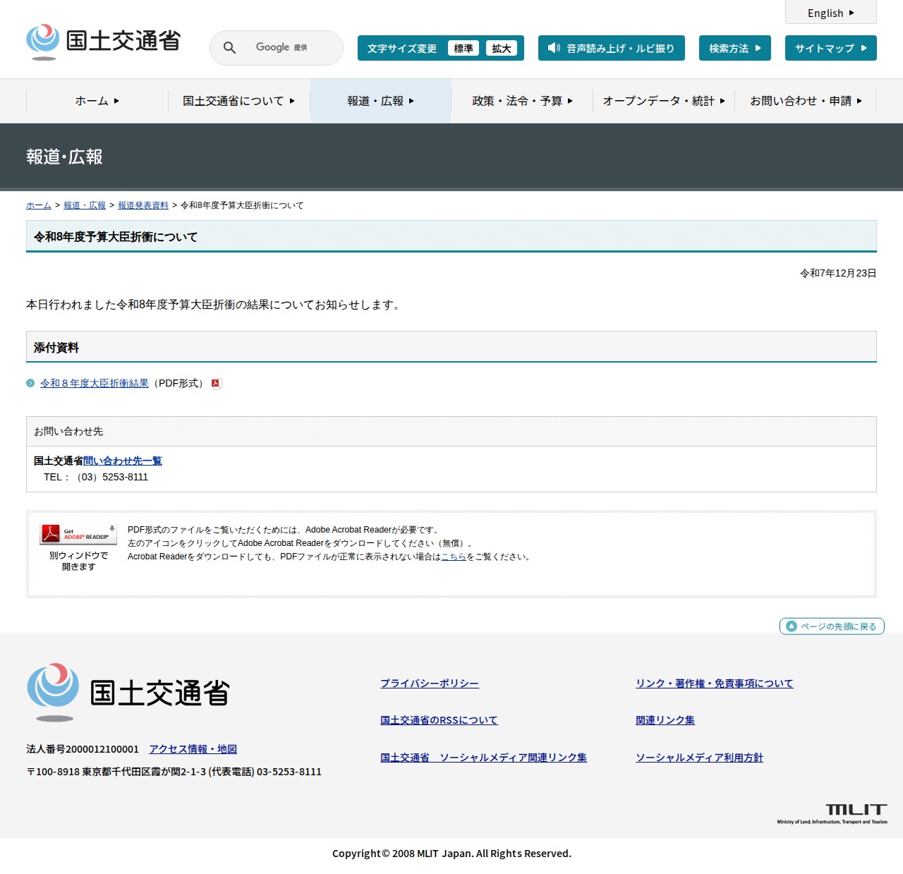
Task: Open the English language option
Action: [830, 13]
